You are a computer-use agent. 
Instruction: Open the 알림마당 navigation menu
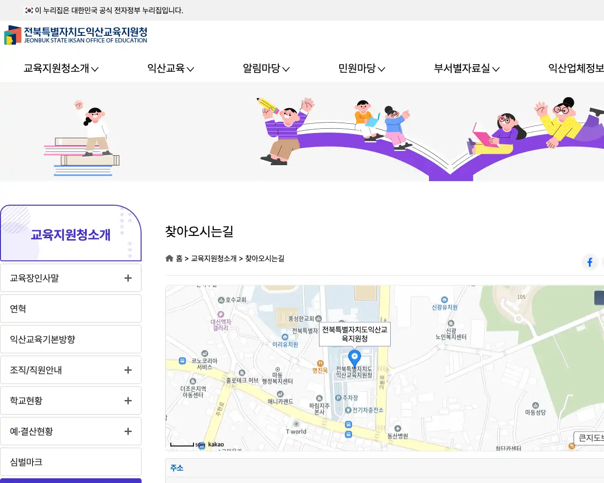(x=266, y=68)
